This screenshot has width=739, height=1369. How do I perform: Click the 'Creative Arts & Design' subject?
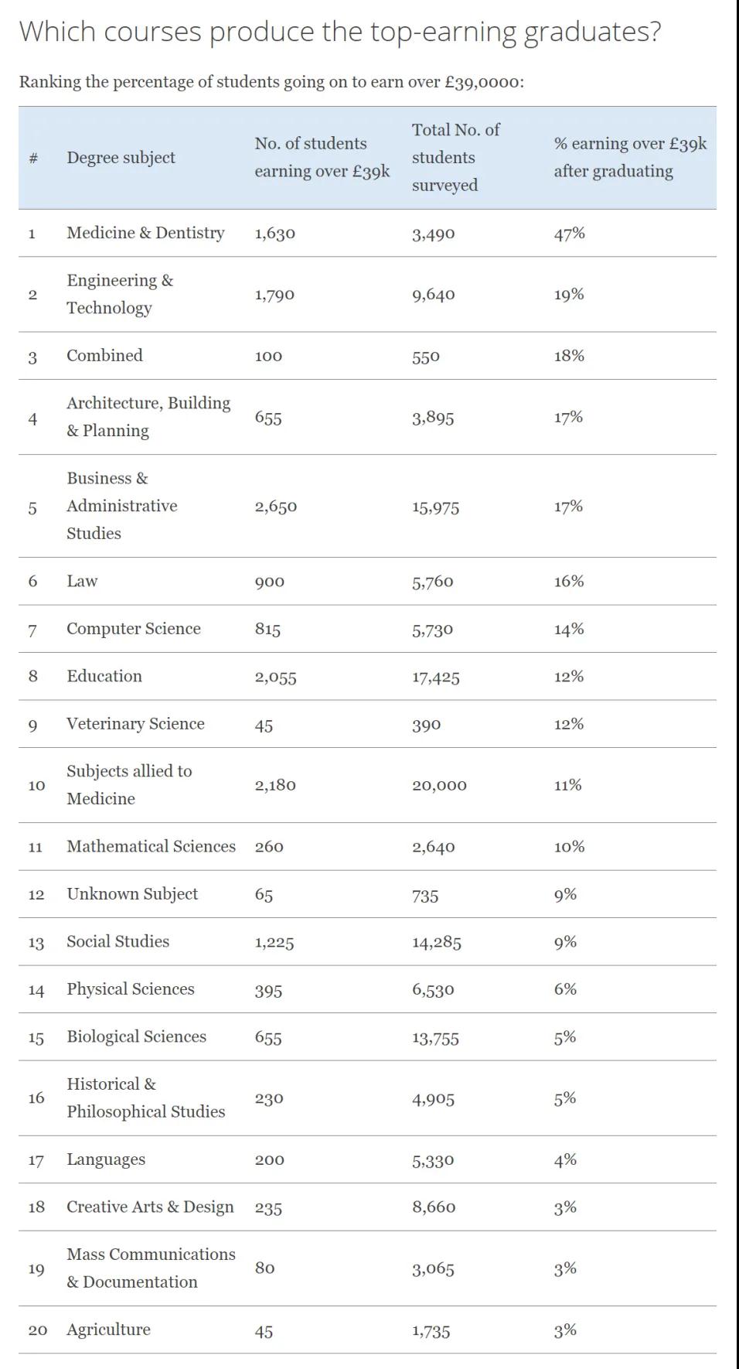[x=150, y=1207]
